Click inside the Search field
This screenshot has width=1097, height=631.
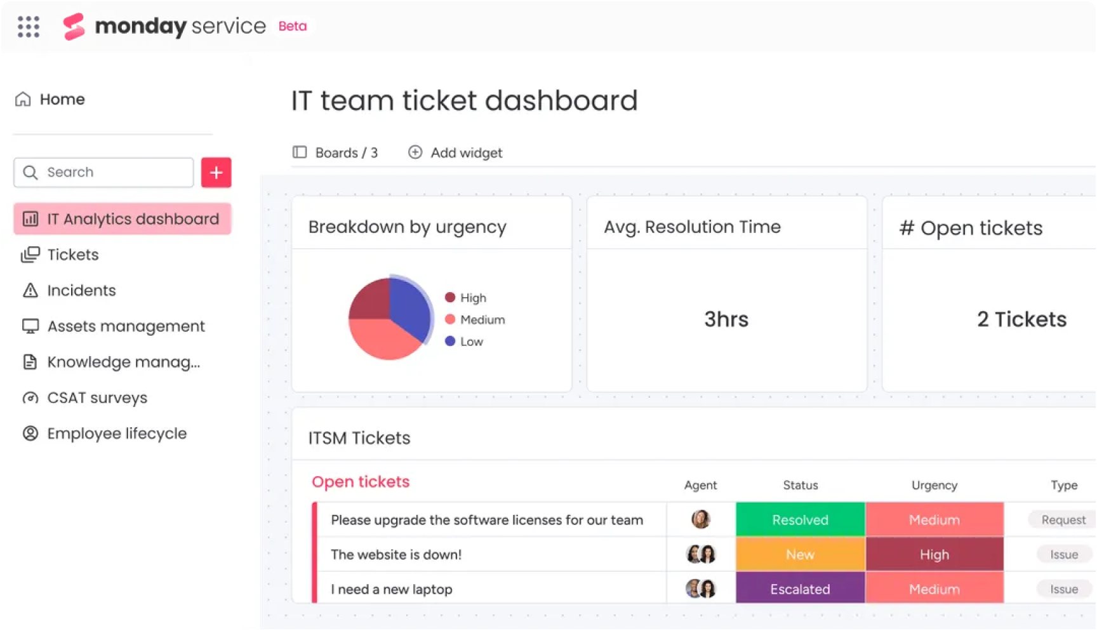pyautogui.click(x=114, y=173)
